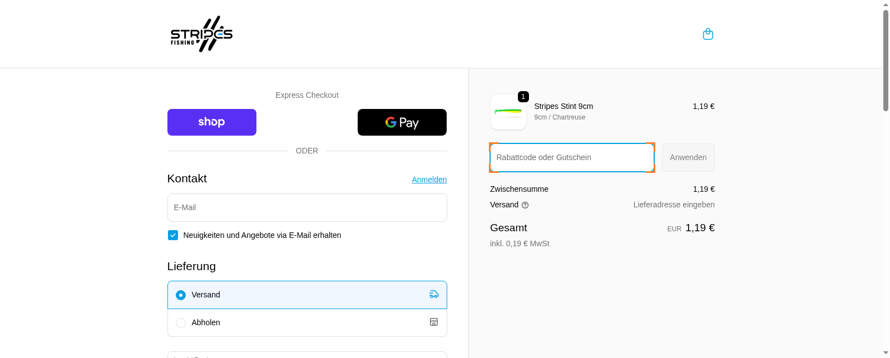Pay with Google Pay express button
Viewport: 890px width, 358px height.
coord(402,122)
